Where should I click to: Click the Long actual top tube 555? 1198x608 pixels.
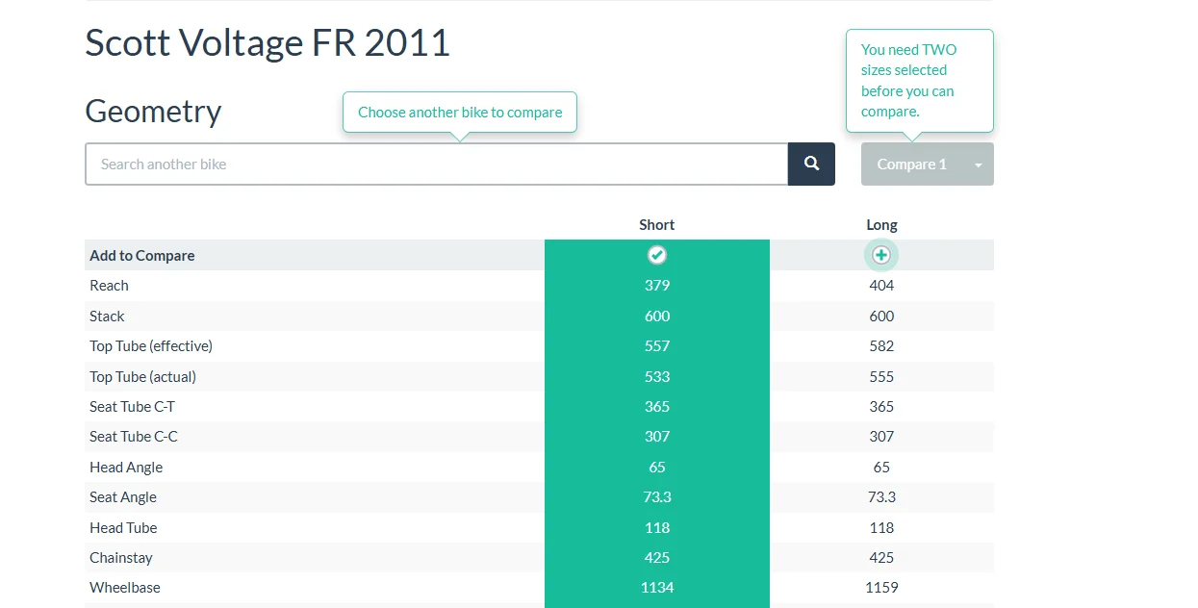click(881, 377)
